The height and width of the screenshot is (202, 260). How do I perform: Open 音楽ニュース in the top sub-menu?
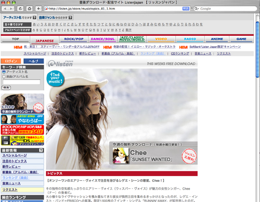click(203, 53)
